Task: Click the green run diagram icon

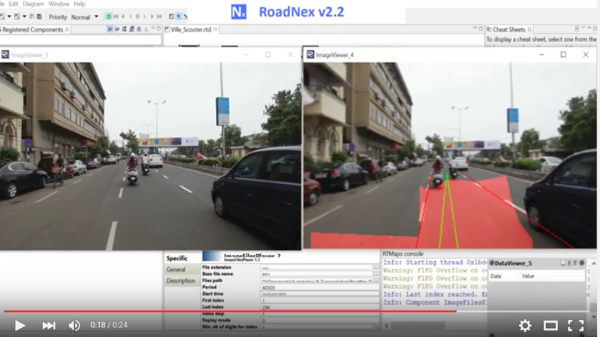Action: pos(109,17)
